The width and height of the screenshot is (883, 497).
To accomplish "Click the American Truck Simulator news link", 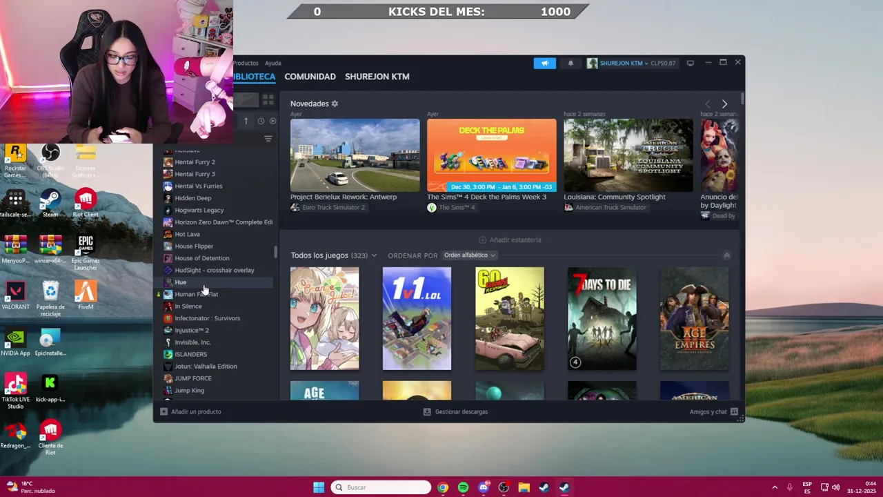I will [x=605, y=207].
